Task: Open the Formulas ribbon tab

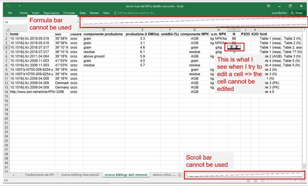Action: [69, 13]
